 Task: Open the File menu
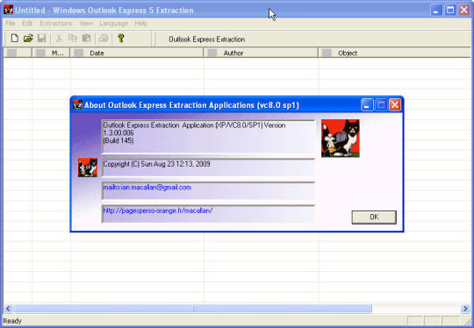(10, 24)
